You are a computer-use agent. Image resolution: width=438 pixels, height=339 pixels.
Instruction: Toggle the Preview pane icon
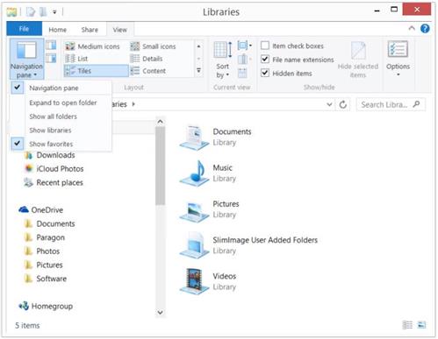point(51,46)
